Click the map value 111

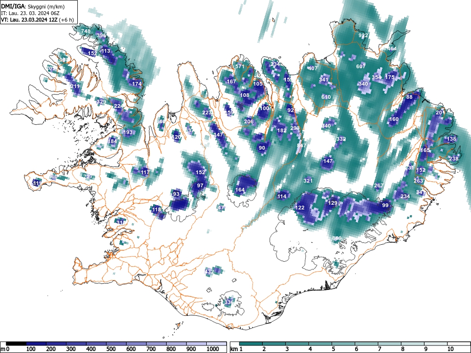click(x=38, y=183)
